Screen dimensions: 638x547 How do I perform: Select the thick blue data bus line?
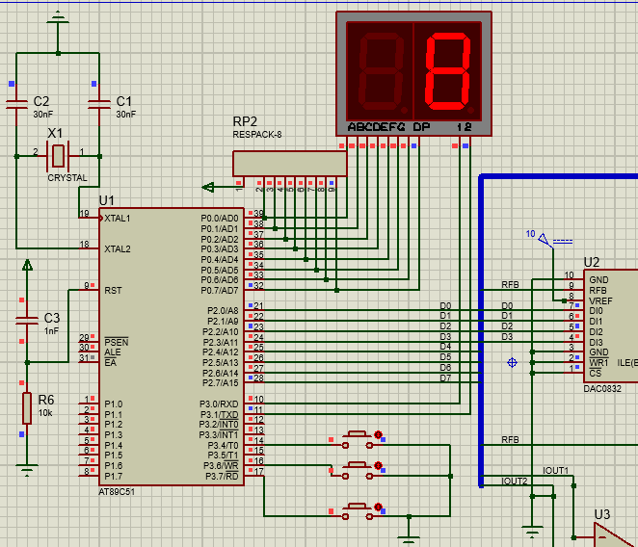[481, 330]
